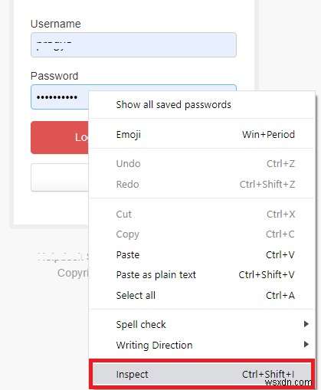Choose Paste as plain text
The height and width of the screenshot is (390, 321).
pyautogui.click(x=201, y=275)
